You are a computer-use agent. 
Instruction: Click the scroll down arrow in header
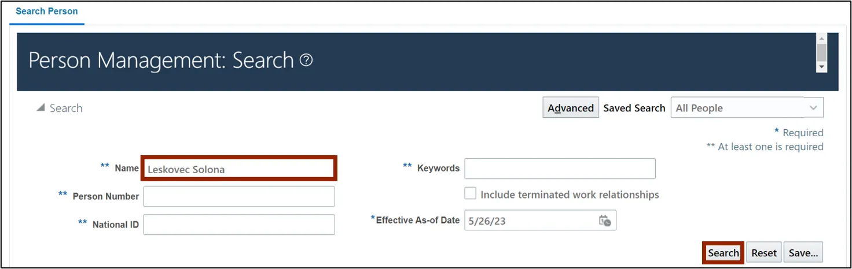[x=821, y=68]
